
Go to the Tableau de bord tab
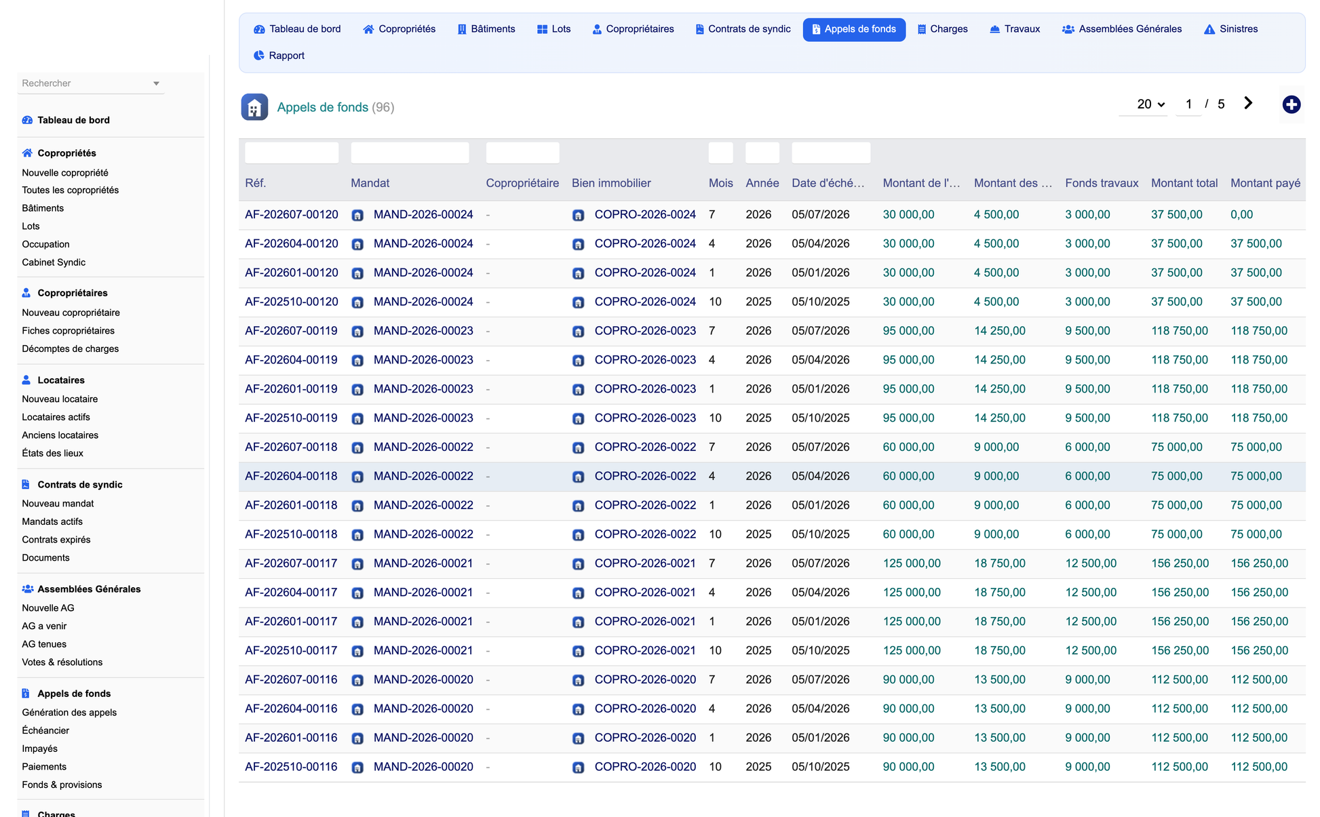pyautogui.click(x=297, y=29)
